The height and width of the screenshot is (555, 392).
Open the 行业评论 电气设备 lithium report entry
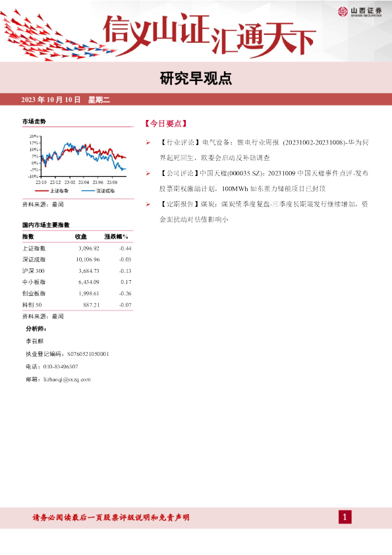tap(264, 150)
